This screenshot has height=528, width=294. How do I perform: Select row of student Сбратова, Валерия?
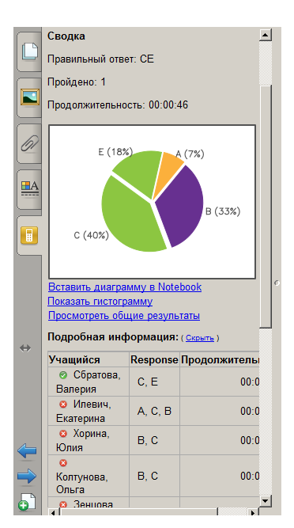(x=153, y=382)
